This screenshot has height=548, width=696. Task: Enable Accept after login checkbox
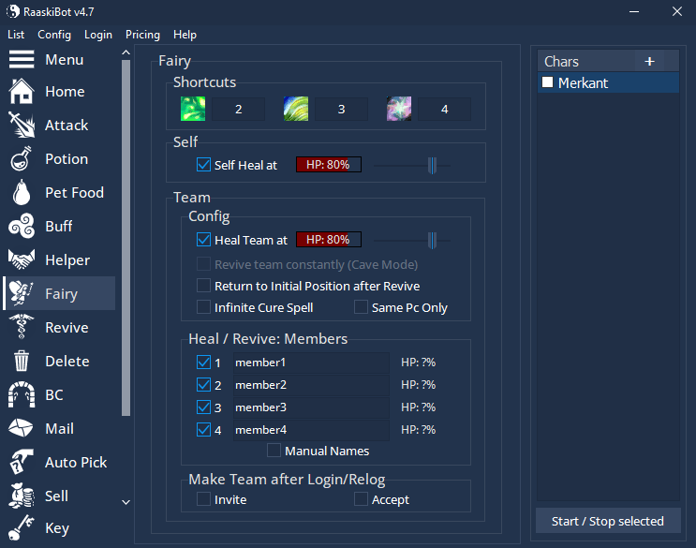pos(361,499)
